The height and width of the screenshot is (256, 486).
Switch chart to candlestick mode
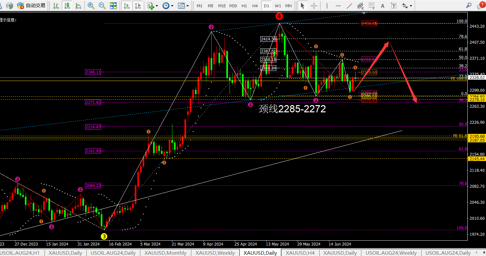67,6
